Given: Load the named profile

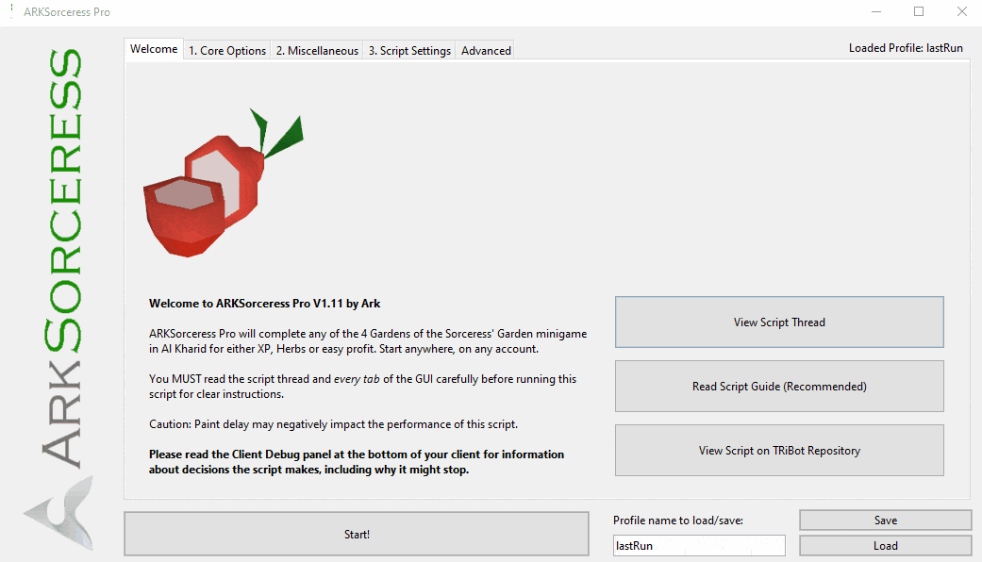Looking at the screenshot, I should point(886,546).
